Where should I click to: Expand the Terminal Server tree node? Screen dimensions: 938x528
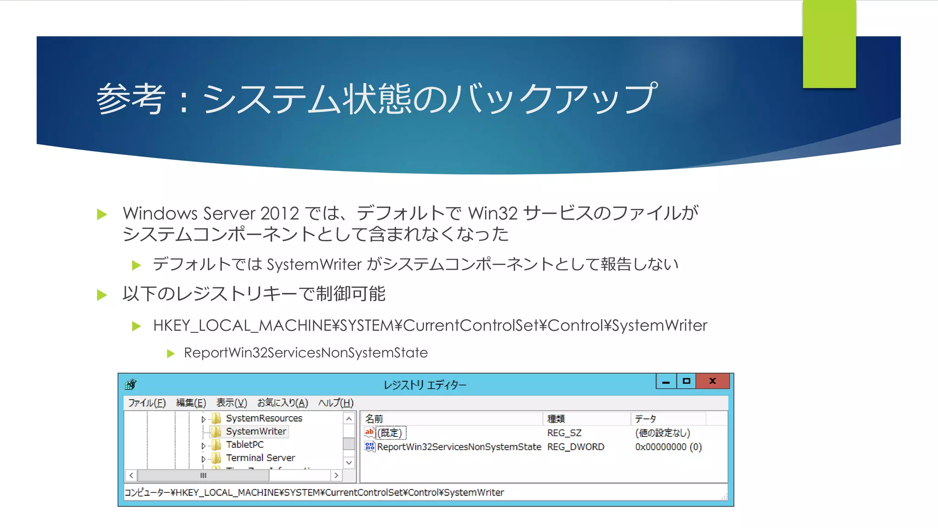[203, 458]
